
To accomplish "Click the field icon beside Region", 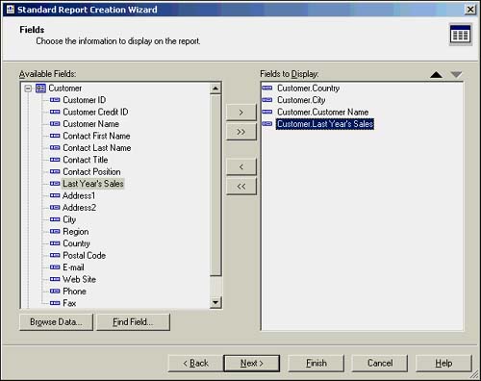I will point(55,232).
